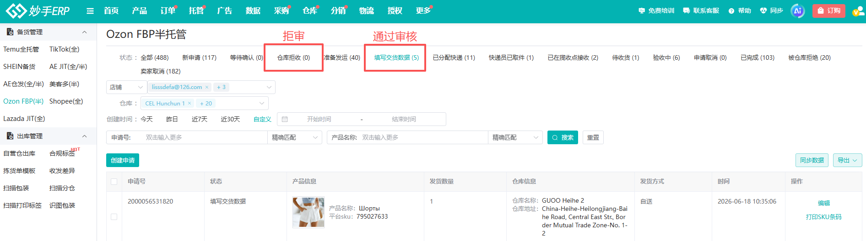This screenshot has width=866, height=241.
Task: Click the 同步 sync link
Action: click(771, 10)
